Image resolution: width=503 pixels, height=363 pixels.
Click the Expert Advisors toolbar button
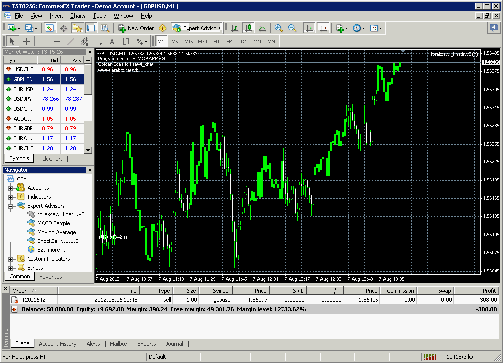pyautogui.click(x=197, y=28)
